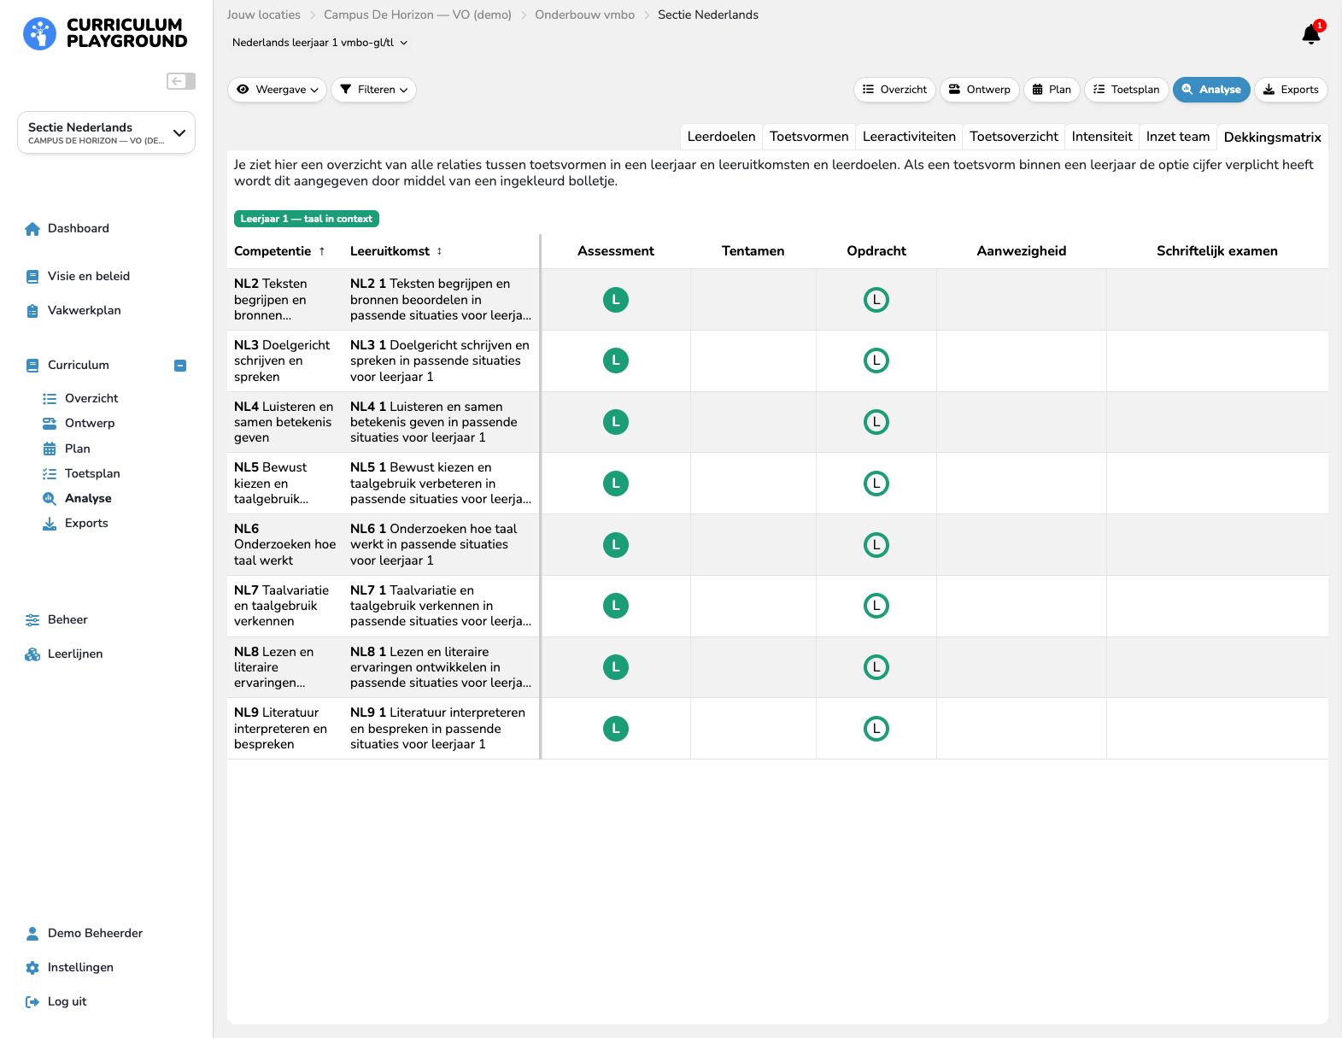This screenshot has width=1342, height=1038.
Task: Click the Analyse button in top toolbar
Action: point(1211,90)
